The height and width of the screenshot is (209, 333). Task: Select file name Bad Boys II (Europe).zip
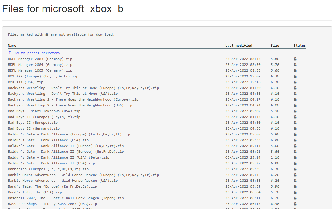(33, 123)
